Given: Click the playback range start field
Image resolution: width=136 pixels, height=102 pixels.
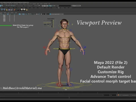Looking at the screenshot, I should pyautogui.click(x=106, y=95).
